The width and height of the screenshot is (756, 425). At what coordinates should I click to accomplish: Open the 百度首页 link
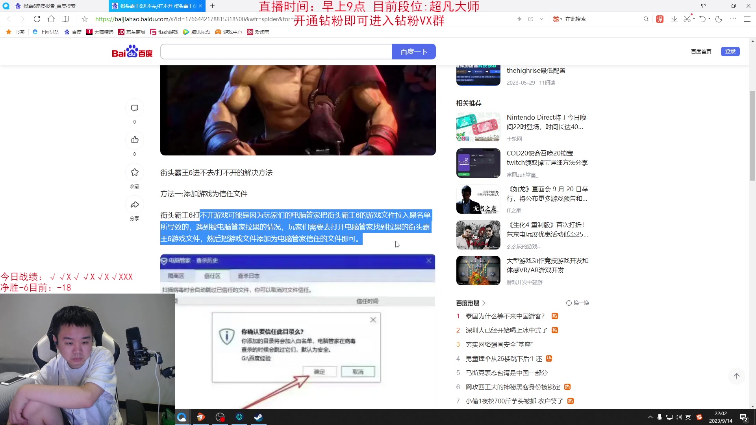(x=701, y=52)
